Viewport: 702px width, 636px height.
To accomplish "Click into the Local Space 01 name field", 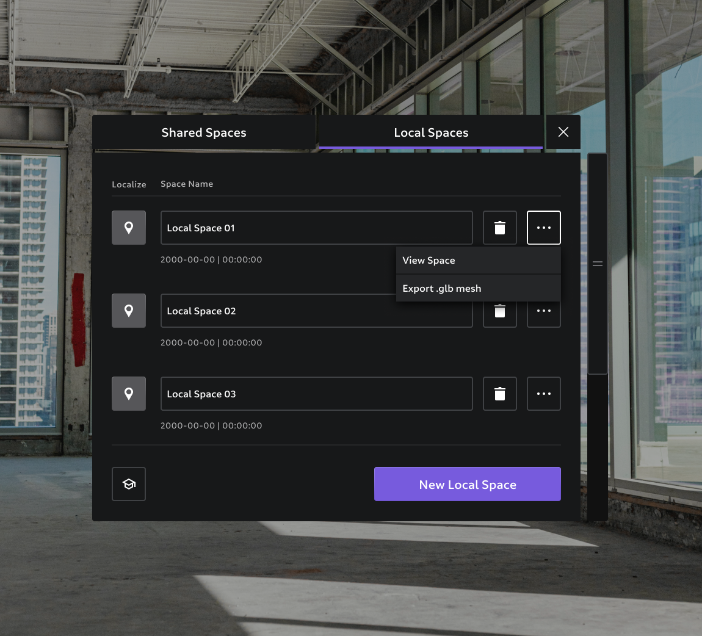I will pos(316,227).
